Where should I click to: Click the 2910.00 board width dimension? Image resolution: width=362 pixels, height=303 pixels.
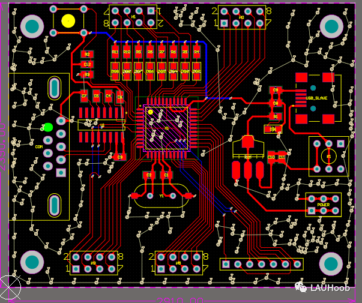pos(180,300)
